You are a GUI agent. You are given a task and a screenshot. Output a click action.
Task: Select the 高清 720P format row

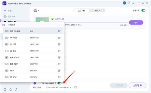tap(33, 64)
